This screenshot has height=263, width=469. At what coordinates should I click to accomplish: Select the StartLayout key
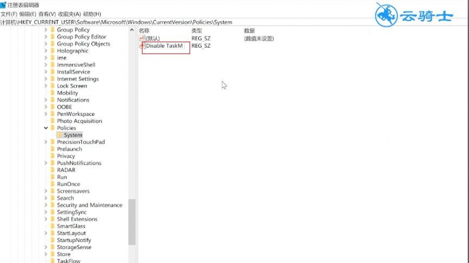71,233
